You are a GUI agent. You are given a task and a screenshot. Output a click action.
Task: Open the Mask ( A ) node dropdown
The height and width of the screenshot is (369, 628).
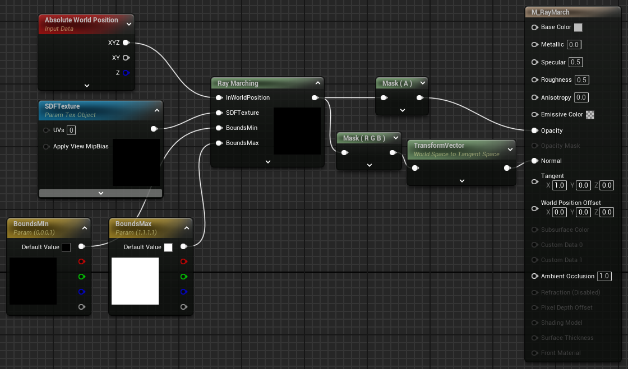pyautogui.click(x=422, y=83)
